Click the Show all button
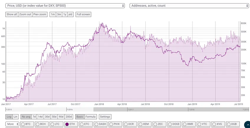The image size is (250, 128). tap(12, 14)
